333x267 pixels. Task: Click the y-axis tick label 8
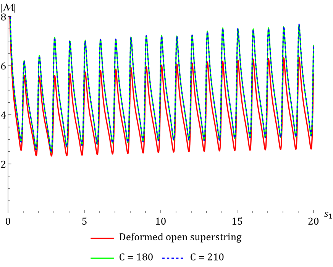3,17
